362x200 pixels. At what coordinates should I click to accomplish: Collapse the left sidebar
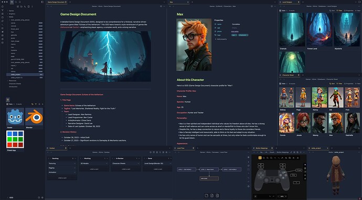tap(42, 2)
